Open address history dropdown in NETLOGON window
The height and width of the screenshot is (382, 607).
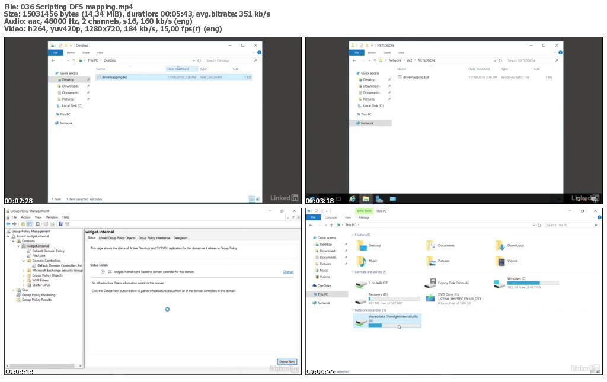click(495, 60)
